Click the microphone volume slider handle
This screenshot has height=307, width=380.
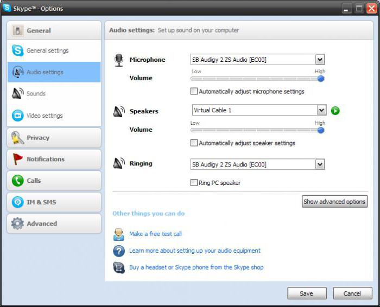[321, 79]
